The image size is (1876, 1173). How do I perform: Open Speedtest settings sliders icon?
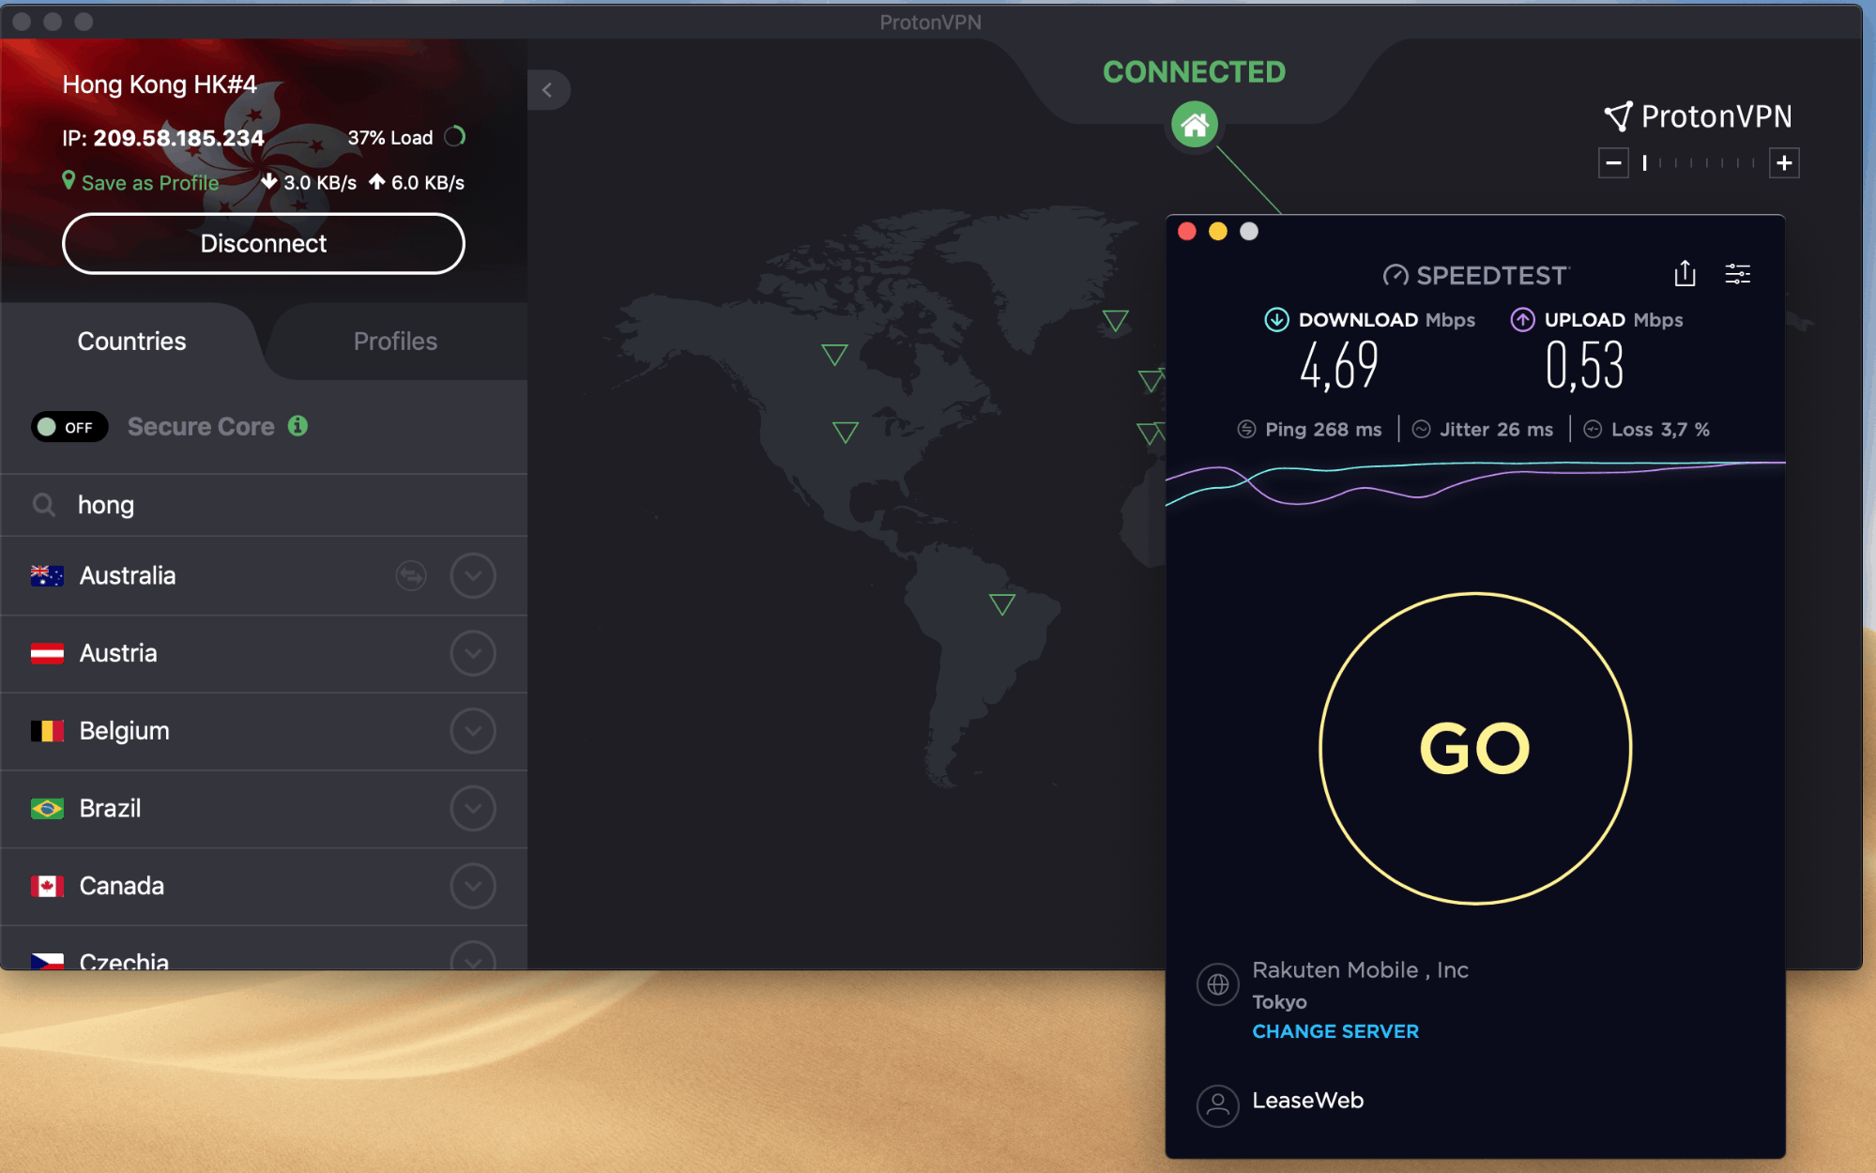[x=1737, y=274]
